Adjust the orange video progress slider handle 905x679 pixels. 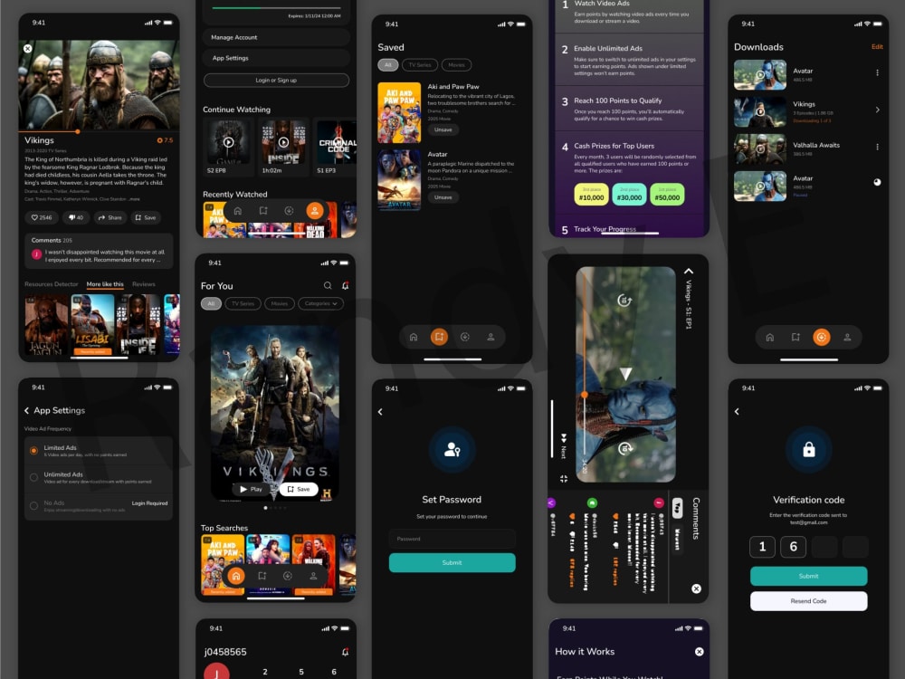click(x=584, y=395)
